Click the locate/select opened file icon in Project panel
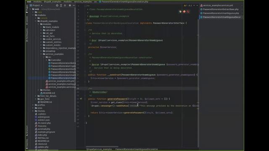 [57, 5]
